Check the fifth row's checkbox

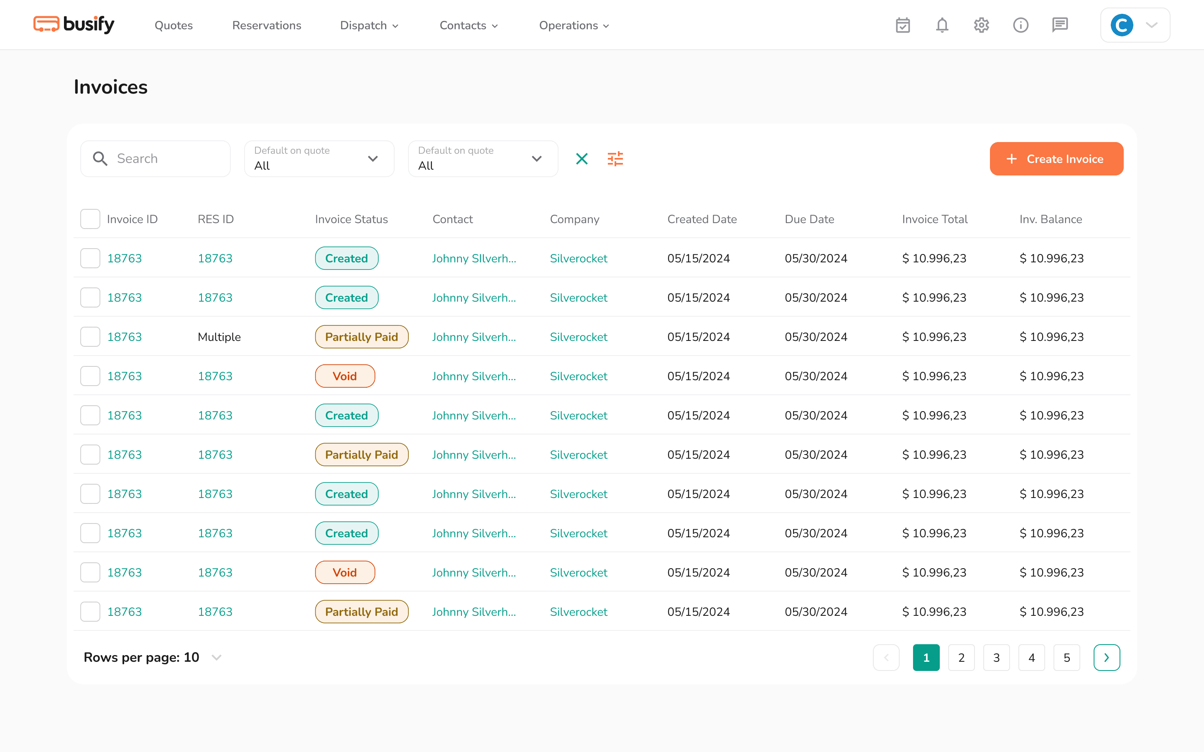(x=90, y=415)
